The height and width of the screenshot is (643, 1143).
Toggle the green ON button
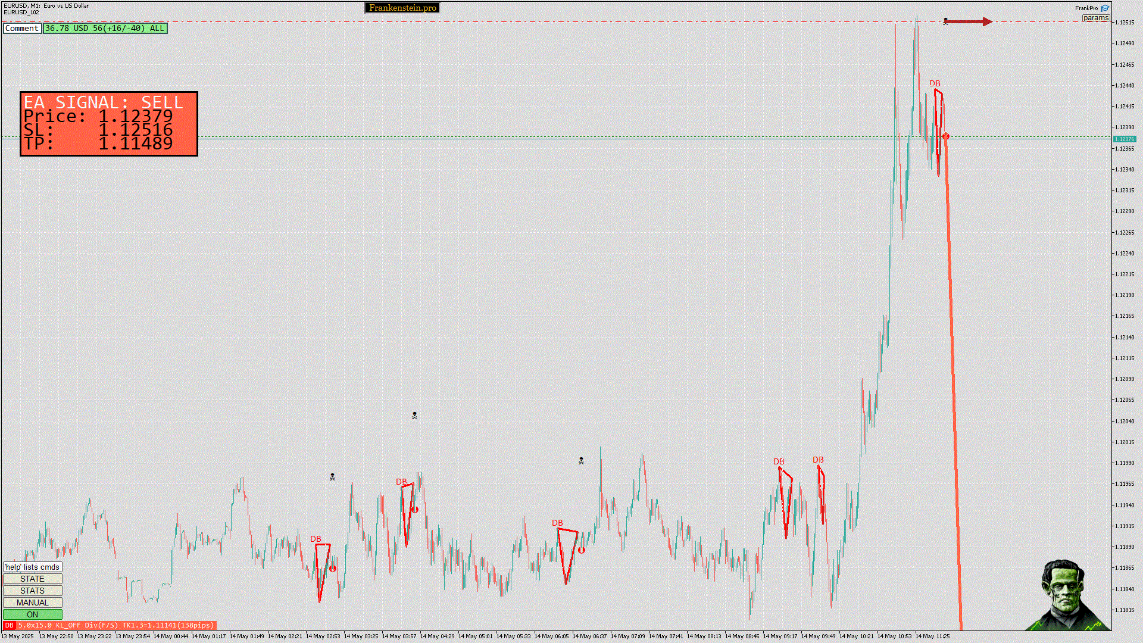(x=32, y=614)
